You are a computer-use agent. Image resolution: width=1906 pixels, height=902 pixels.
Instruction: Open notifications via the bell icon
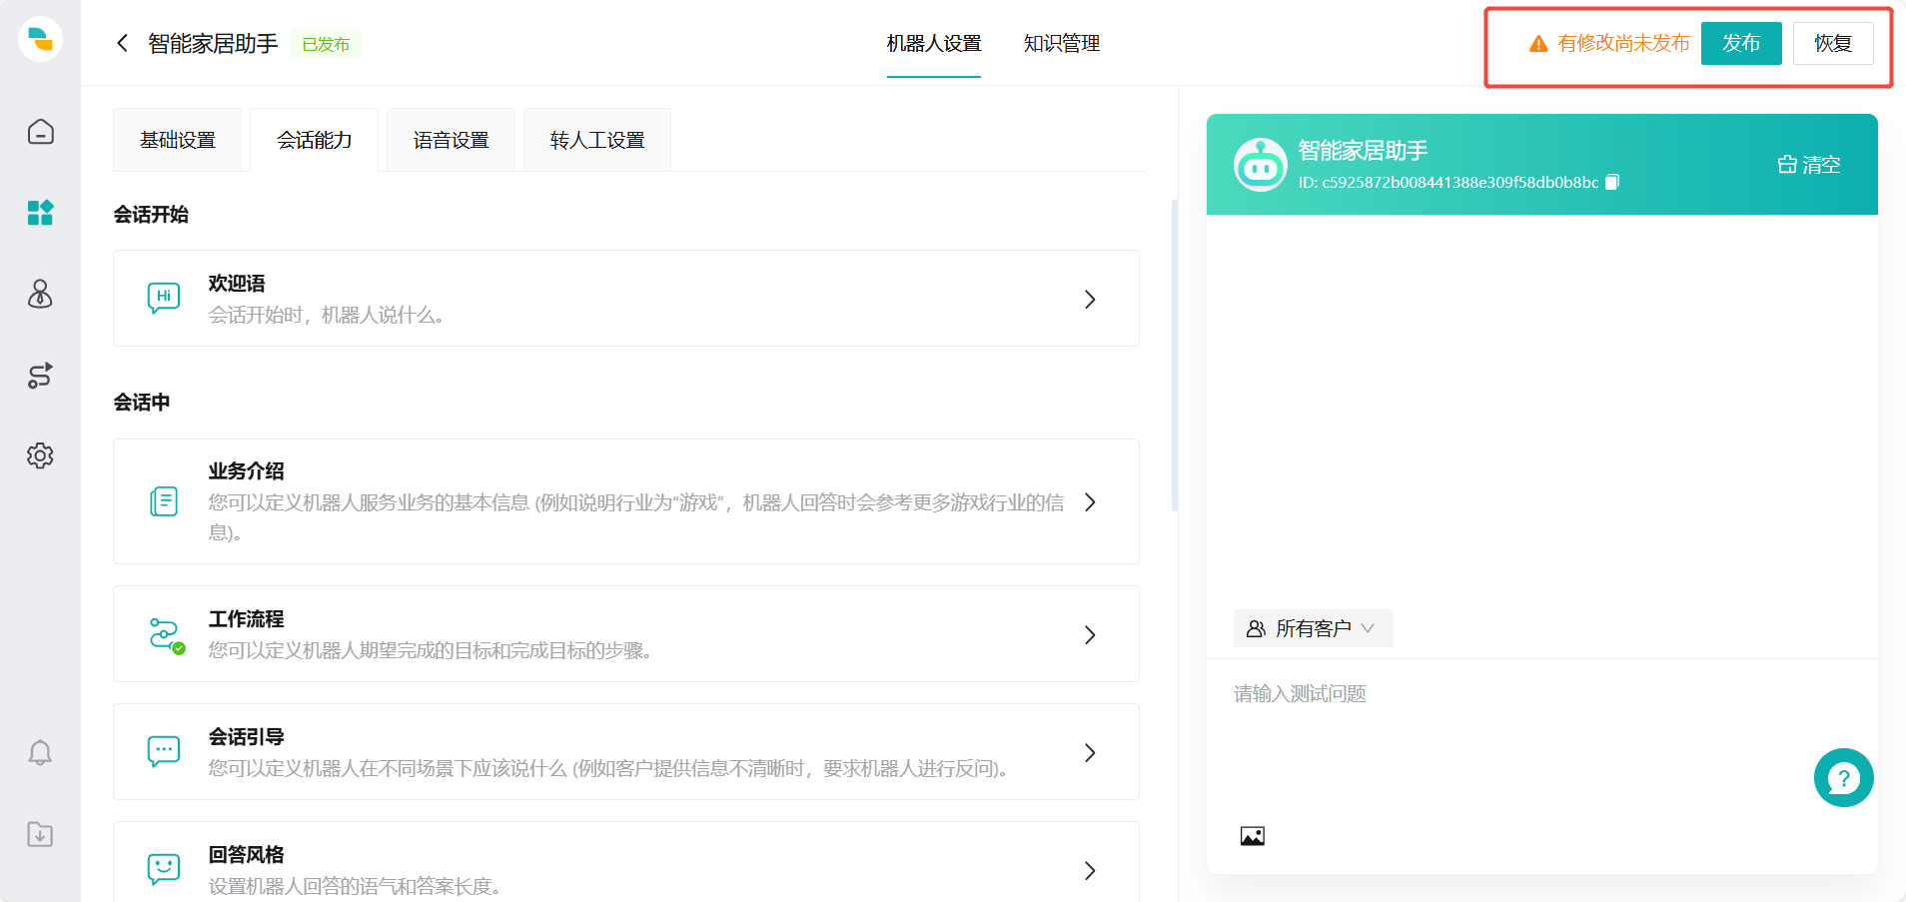[x=40, y=752]
